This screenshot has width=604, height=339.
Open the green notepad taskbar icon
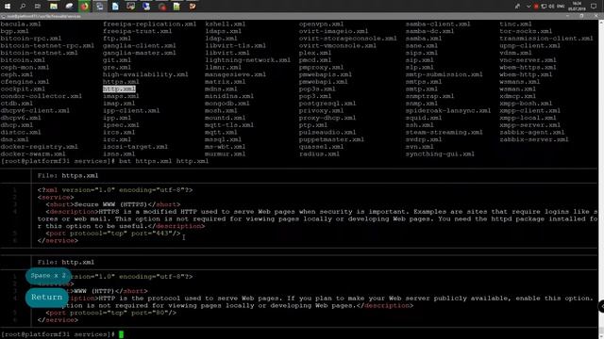(176, 7)
